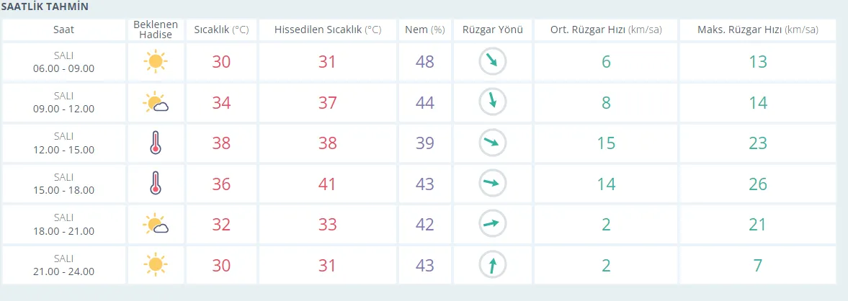The width and height of the screenshot is (848, 301).
Task: Click the thermometer icon for 12.00 - 15.00
Action: 155,143
